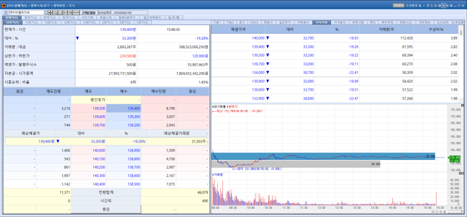Click the ask quantity 3,214
Viewport: 467px width, 217px height.
tap(54, 109)
